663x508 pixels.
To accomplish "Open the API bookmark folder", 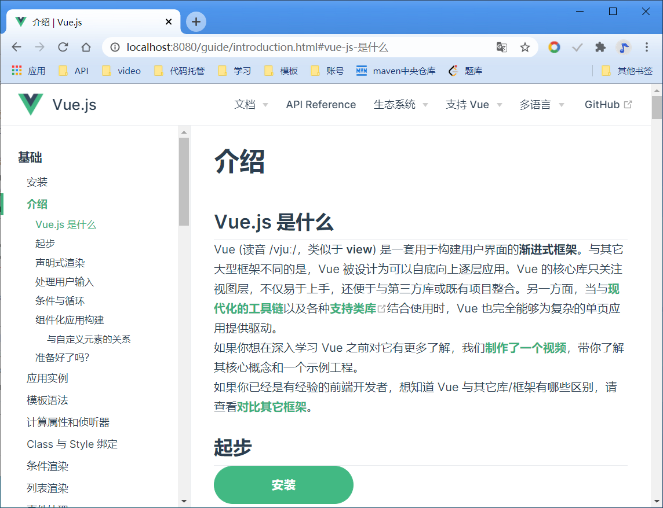I will click(74, 71).
